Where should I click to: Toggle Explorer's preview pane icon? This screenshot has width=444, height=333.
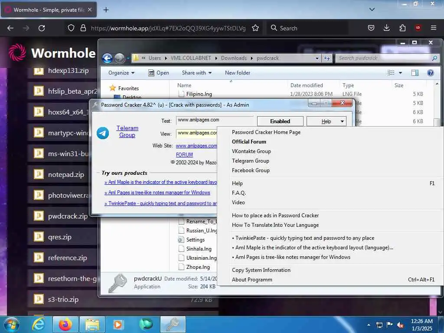click(415, 73)
